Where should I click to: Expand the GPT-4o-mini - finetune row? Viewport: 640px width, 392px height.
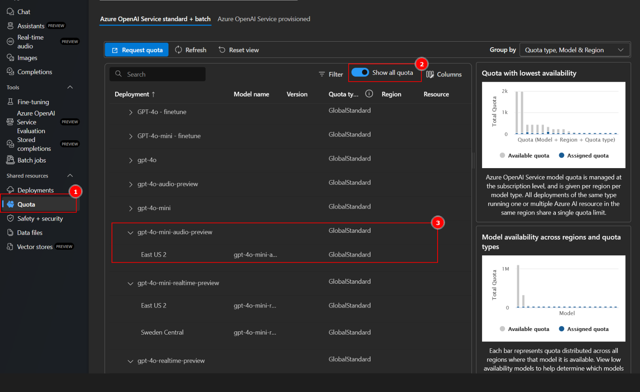131,136
